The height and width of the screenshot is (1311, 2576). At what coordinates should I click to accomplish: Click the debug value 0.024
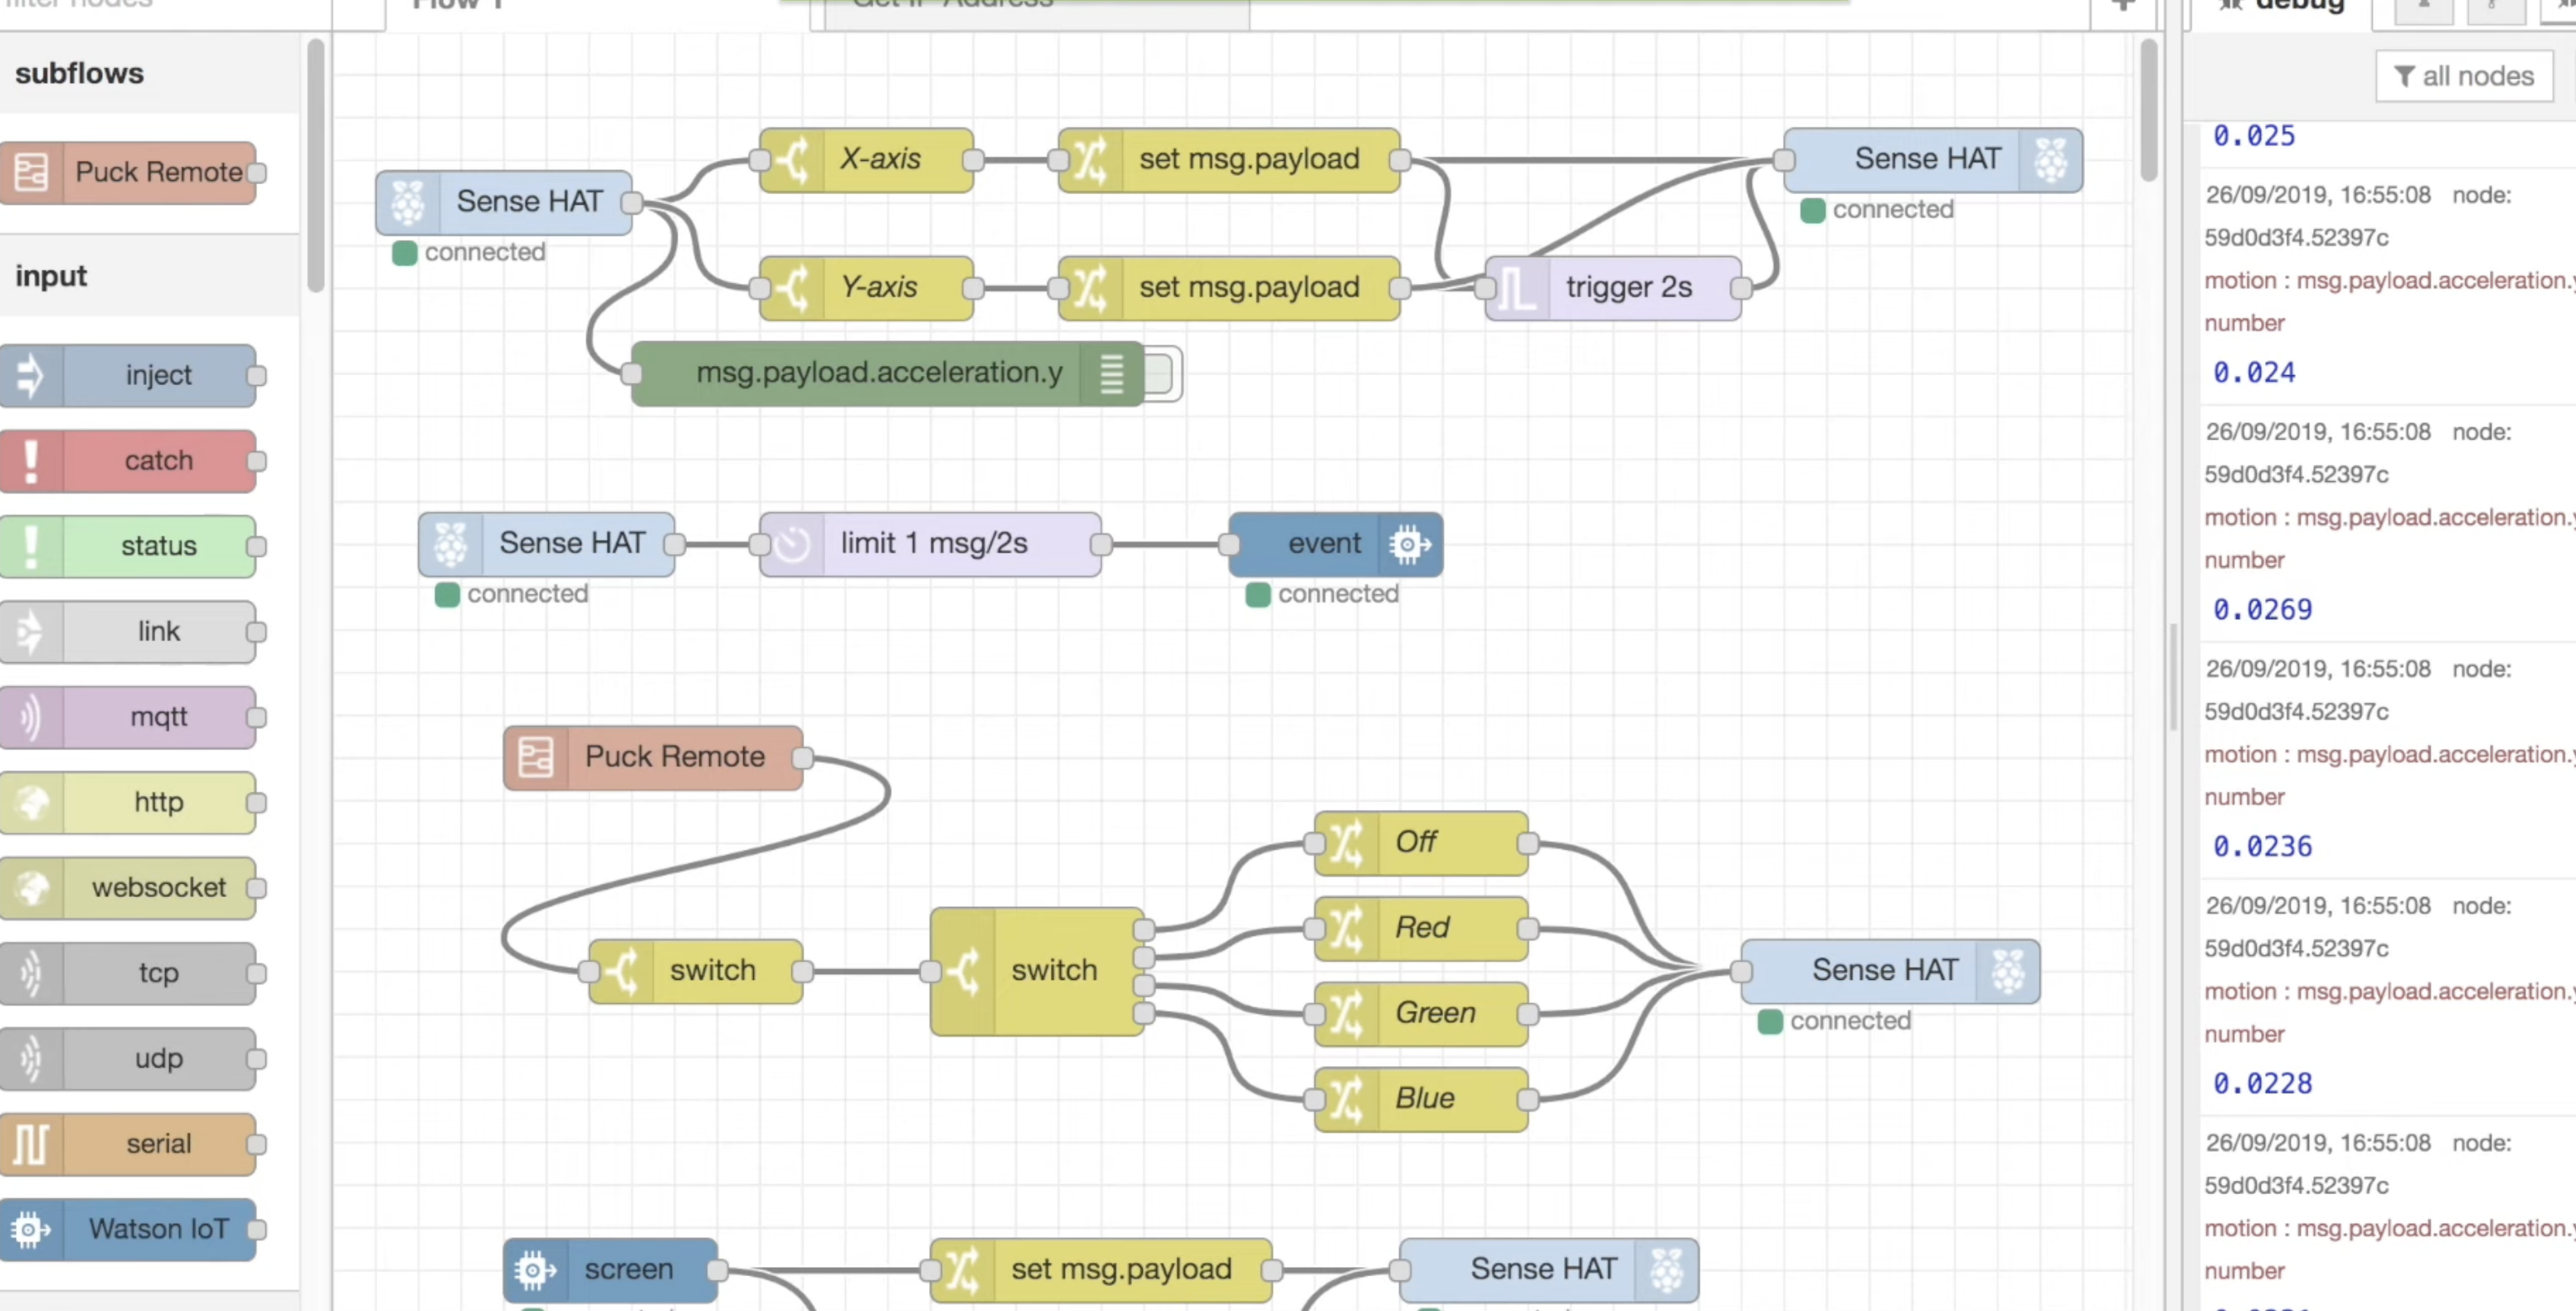coord(2254,373)
